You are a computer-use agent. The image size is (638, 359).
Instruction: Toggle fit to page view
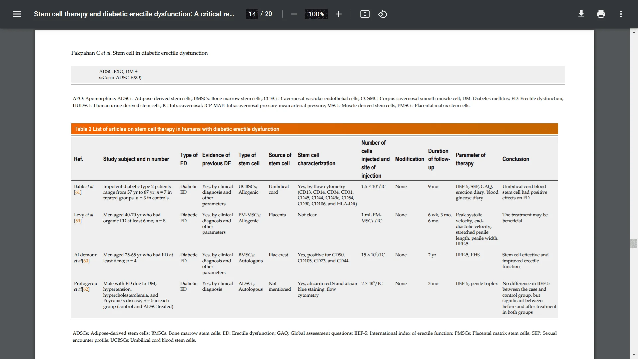[x=365, y=14]
